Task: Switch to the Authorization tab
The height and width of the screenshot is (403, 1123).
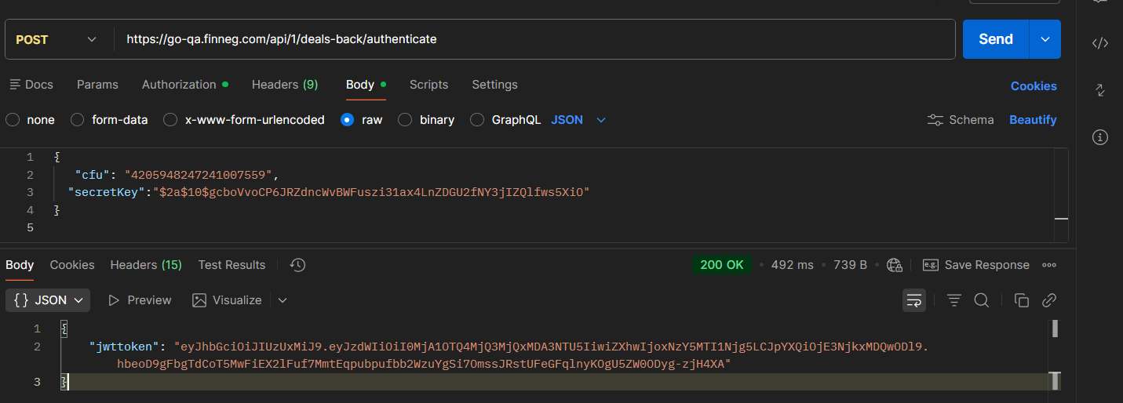Action: (179, 85)
